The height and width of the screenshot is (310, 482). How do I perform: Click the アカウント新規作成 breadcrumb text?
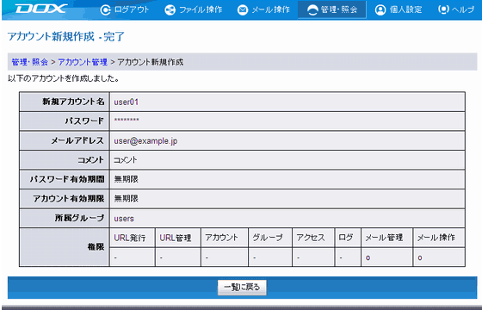tap(151, 62)
